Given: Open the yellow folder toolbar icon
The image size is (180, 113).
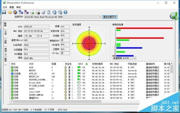Looking at the screenshot, I should (10, 12).
